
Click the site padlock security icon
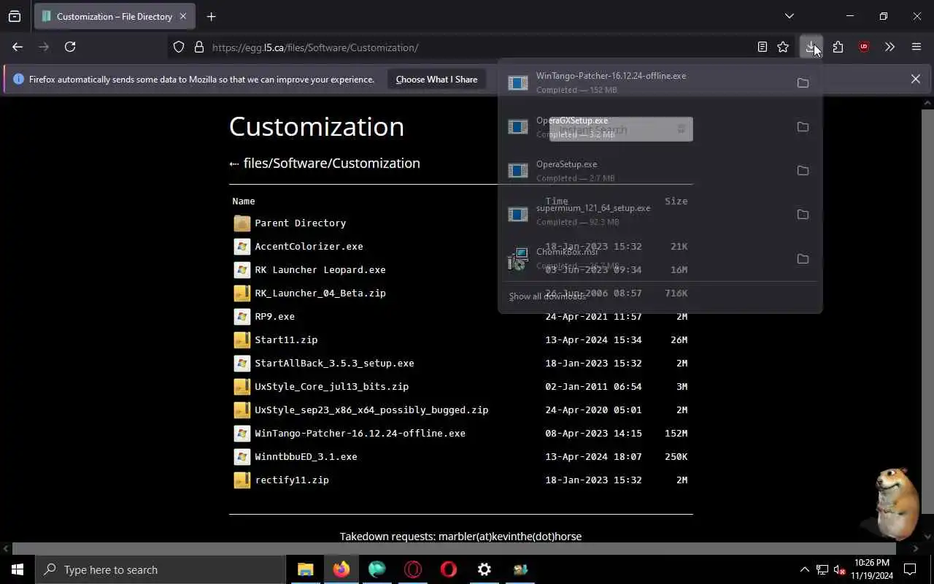198,47
